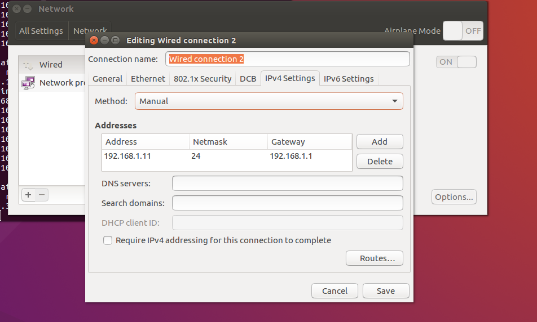
Task: Minimize the Editing Wired connection dialog
Action: pos(104,41)
